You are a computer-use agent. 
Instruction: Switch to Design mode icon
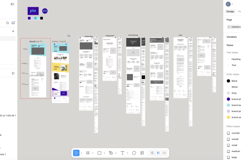[158, 153]
